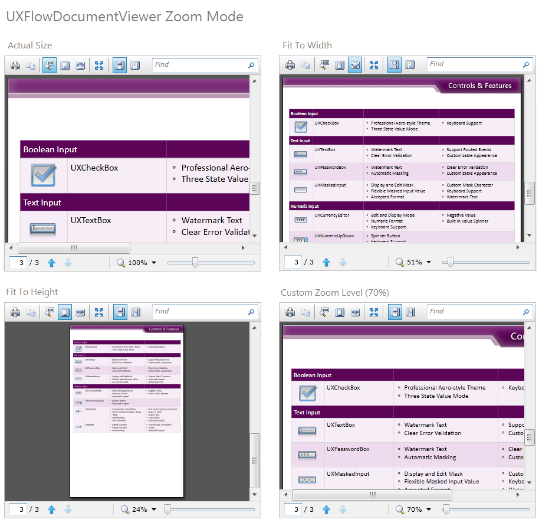Click the horizontal scrollbar in the Custom Zoom Level viewer
This screenshot has width=539, height=523.
pyautogui.click(x=372, y=495)
